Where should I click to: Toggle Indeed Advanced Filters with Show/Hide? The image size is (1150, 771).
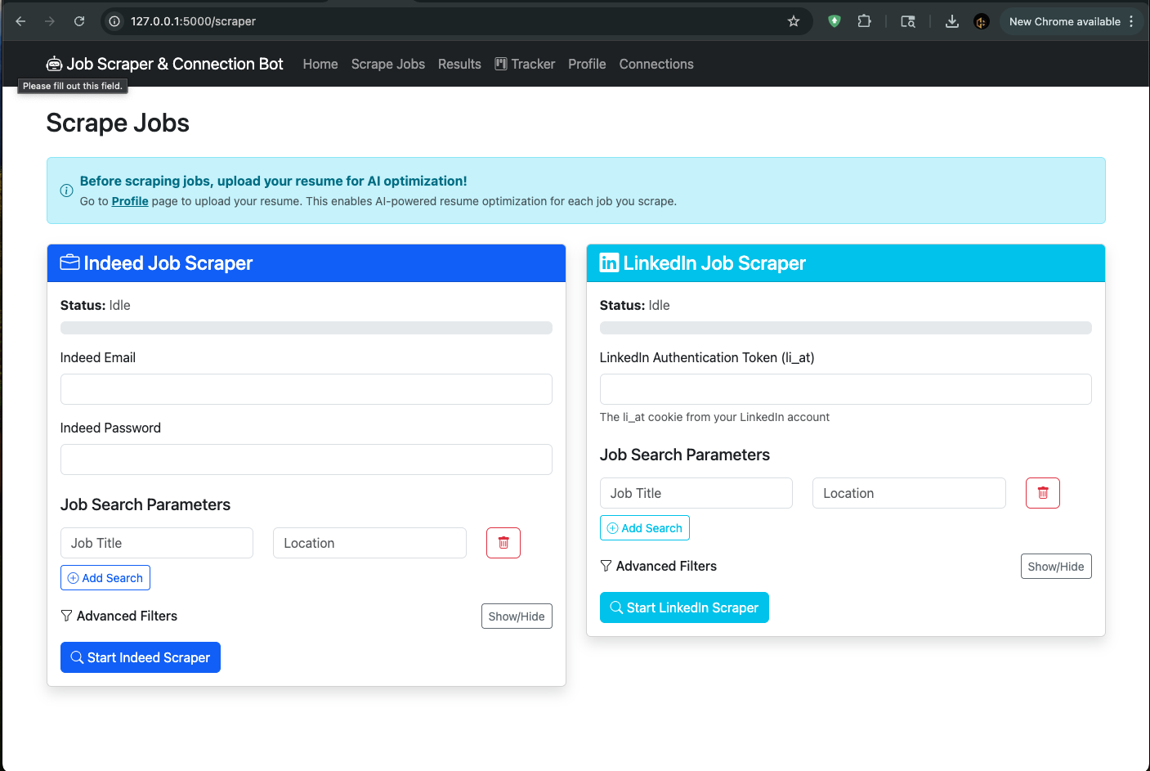pyautogui.click(x=517, y=616)
